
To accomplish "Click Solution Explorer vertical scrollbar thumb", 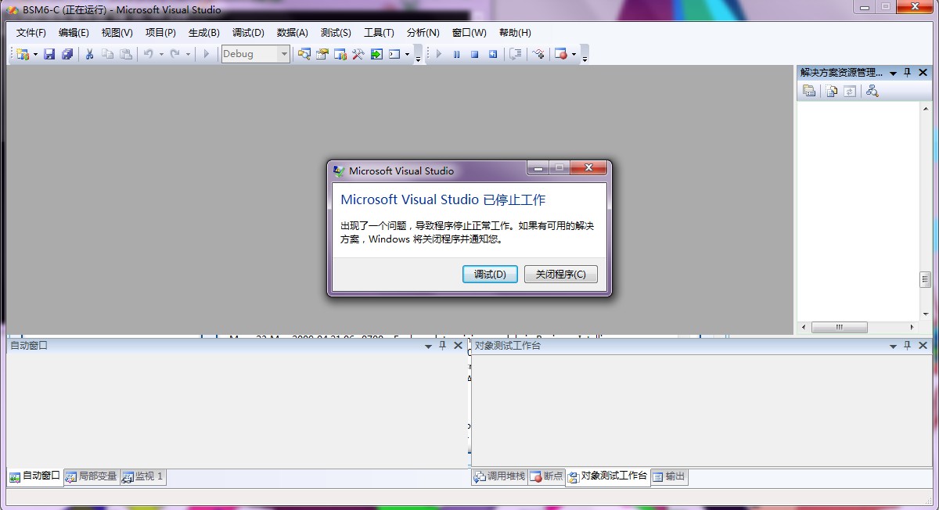I will (925, 280).
